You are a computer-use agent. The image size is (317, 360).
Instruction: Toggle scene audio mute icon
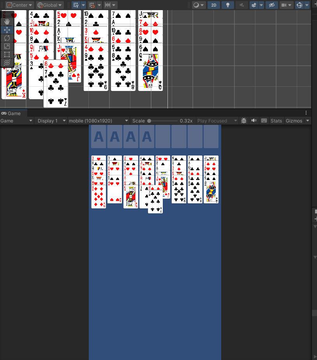(242, 5)
